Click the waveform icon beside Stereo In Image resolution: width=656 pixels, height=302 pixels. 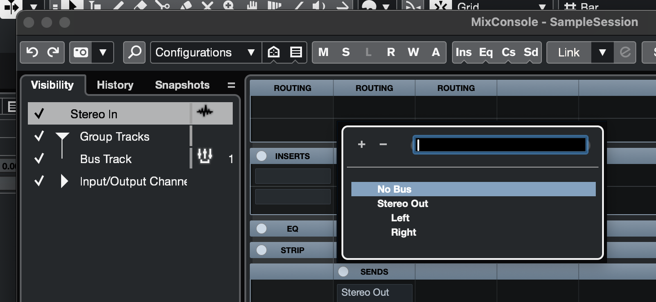click(x=205, y=112)
